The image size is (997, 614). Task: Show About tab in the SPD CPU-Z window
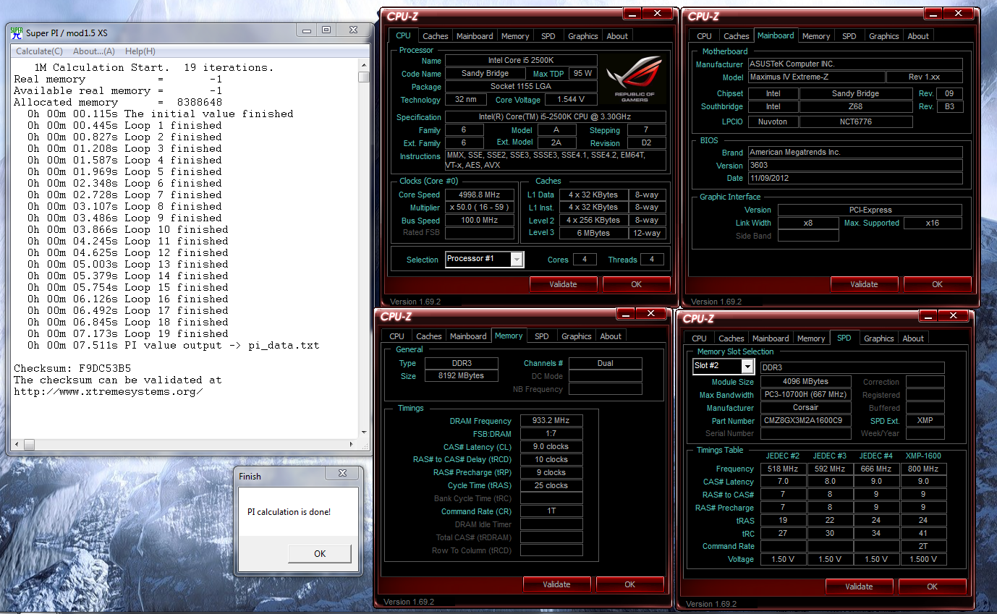pyautogui.click(x=913, y=338)
